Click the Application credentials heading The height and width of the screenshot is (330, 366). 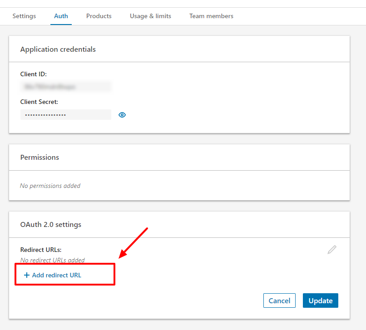58,49
